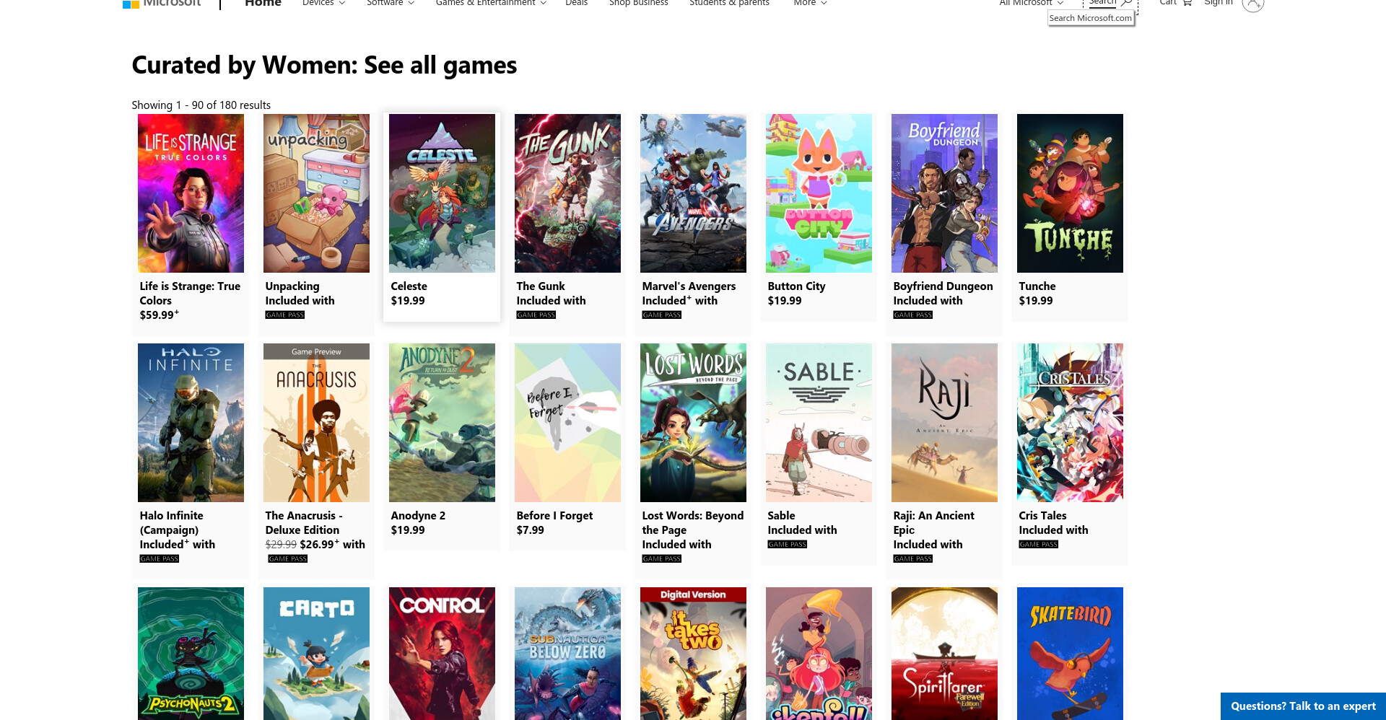The height and width of the screenshot is (720, 1386).
Task: Click the Button City title link
Action: (x=796, y=286)
